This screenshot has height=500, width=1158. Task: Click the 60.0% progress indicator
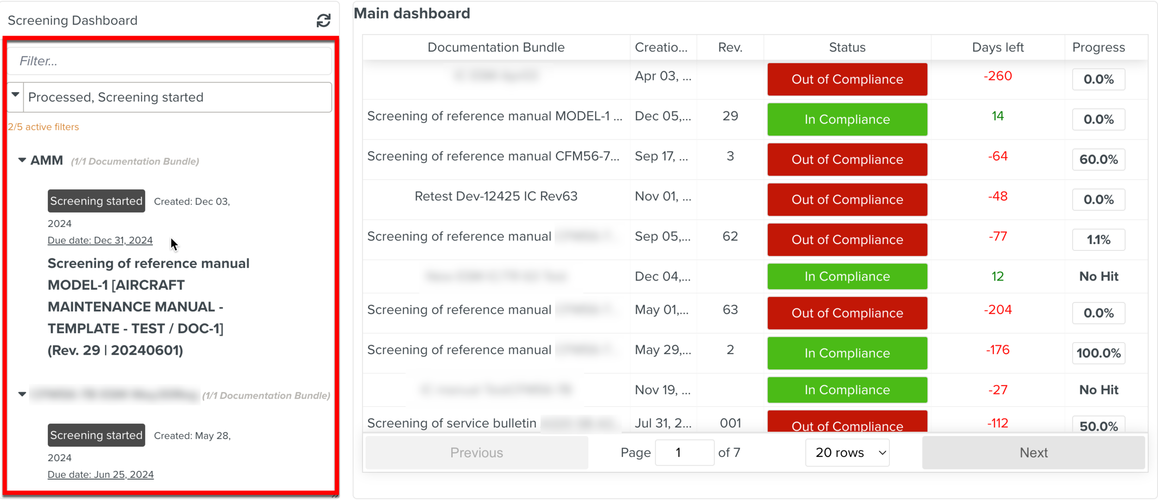(x=1098, y=160)
